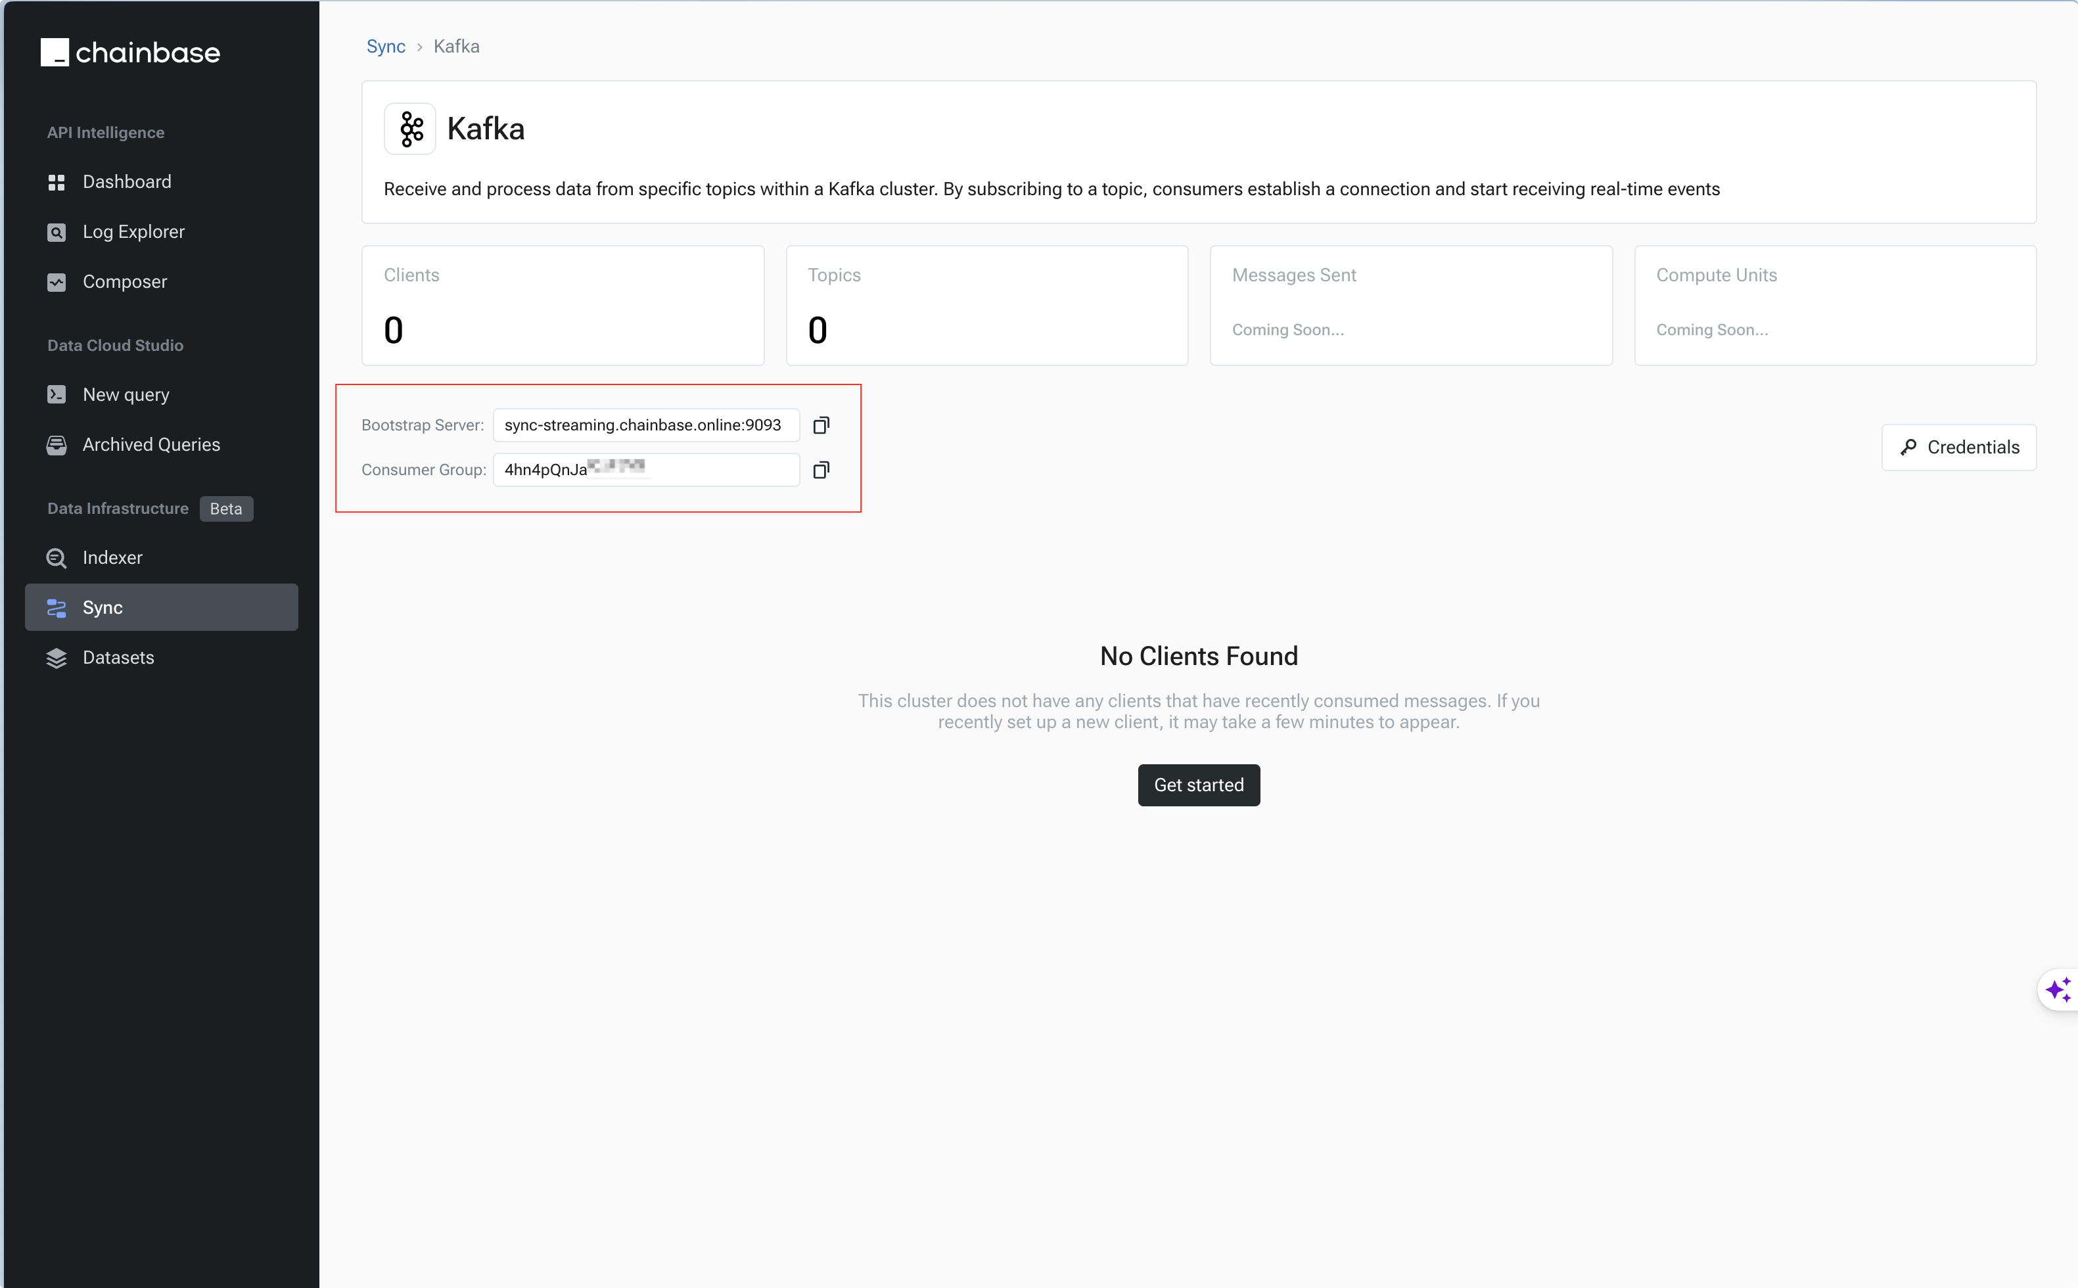
Task: Click the chainbase logo
Action: pos(130,53)
